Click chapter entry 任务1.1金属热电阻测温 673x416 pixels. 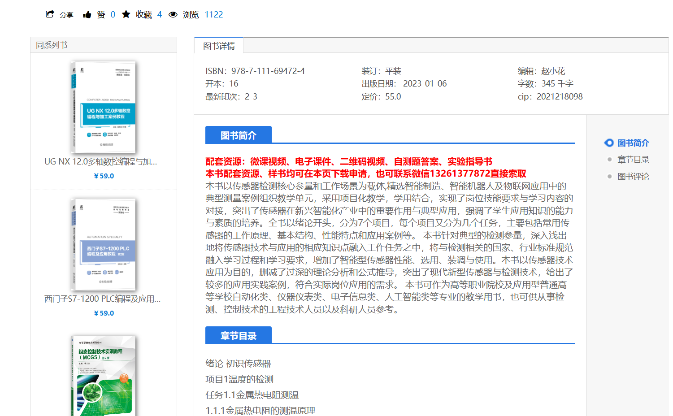pyautogui.click(x=252, y=395)
